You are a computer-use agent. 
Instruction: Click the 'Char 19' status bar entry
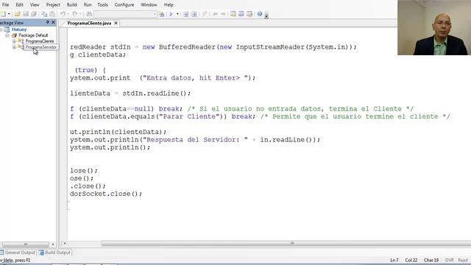[x=431, y=260]
